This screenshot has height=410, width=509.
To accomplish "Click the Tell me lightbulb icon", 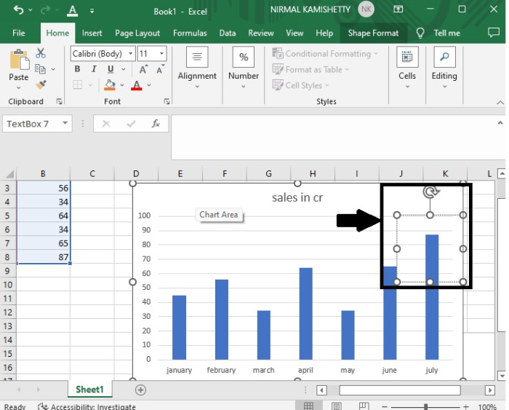I will (420, 33).
